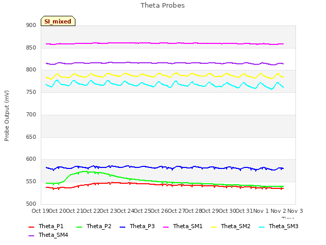Click the 700 y-axis tick label
Screen dimensions: 326x245
coord(31,114)
